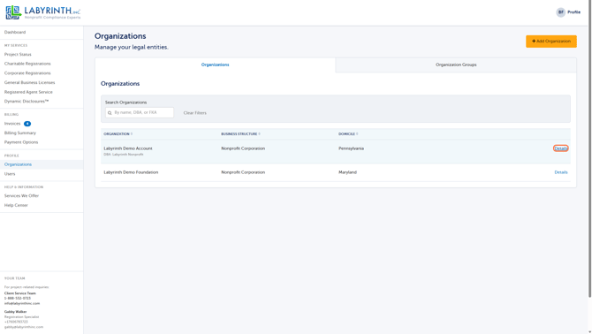This screenshot has height=334, width=592.
Task: Sort by Business Structure column arrow
Action: pos(260,134)
